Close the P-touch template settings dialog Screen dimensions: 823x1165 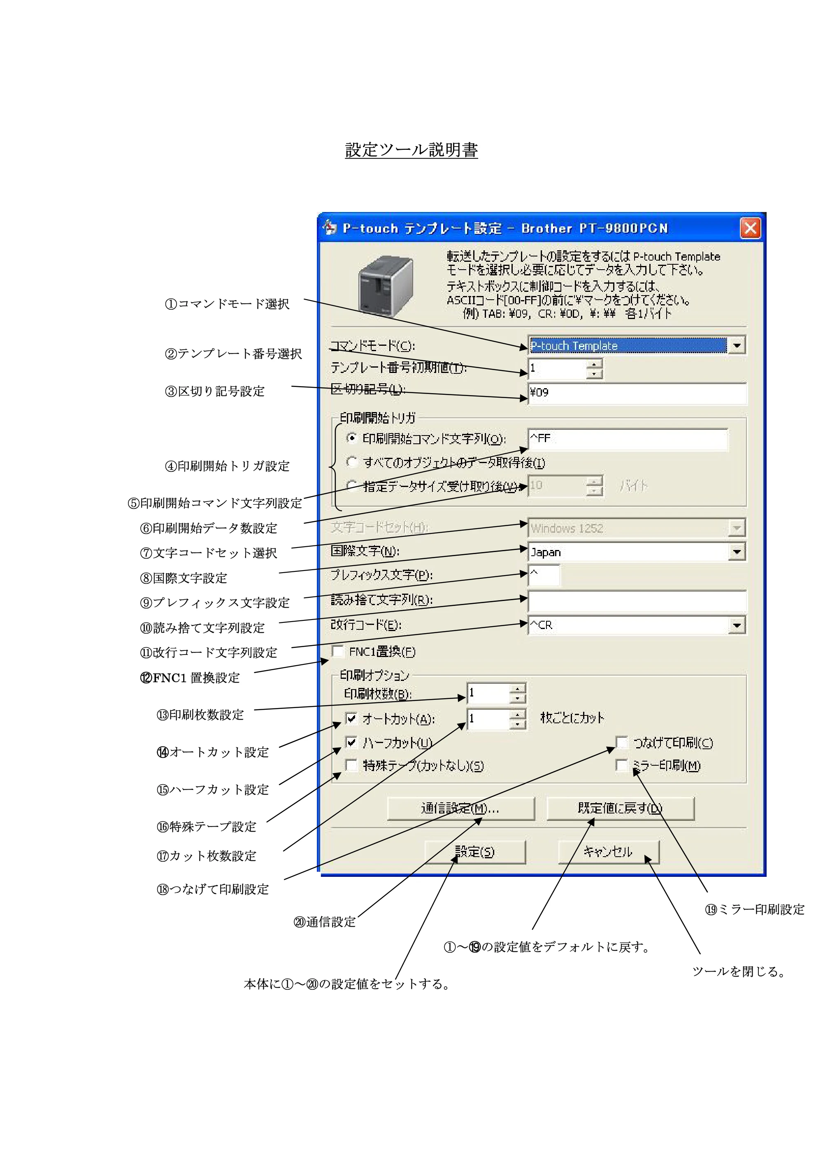coord(750,228)
